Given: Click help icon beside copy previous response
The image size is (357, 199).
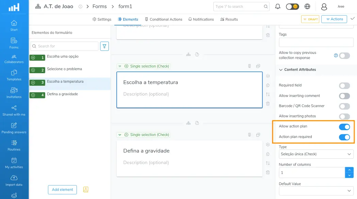Looking at the screenshot, I should (x=336, y=55).
